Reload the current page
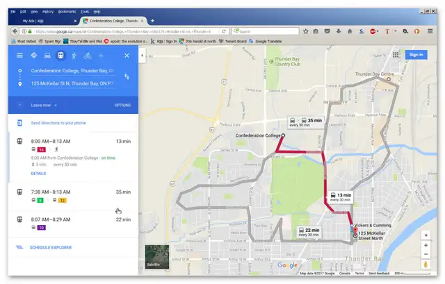 [224, 31]
